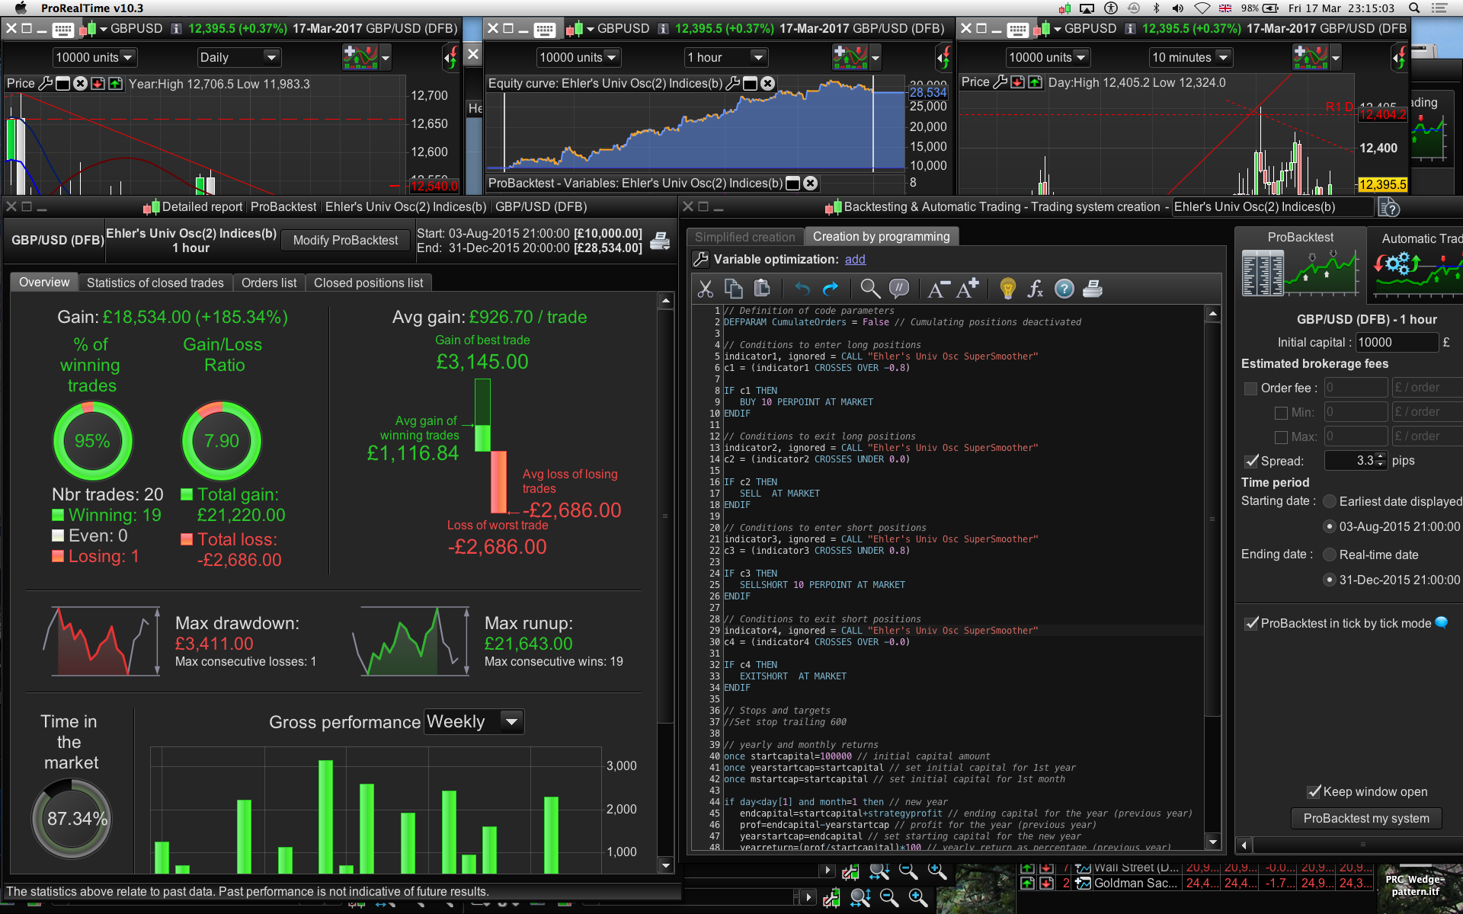
Task: Increase code font size with A+ icon
Action: tap(968, 289)
